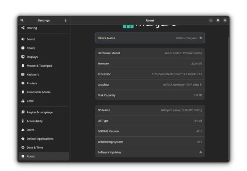Click the Displays monitor icon
The image size is (247, 171).
[x=23, y=57]
